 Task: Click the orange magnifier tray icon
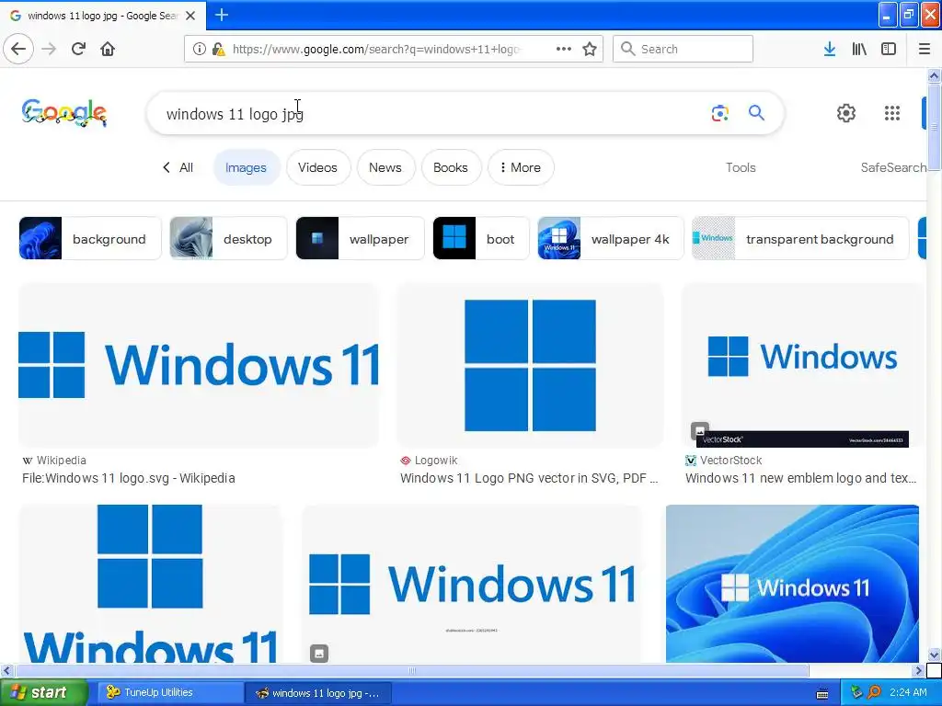coord(874,692)
